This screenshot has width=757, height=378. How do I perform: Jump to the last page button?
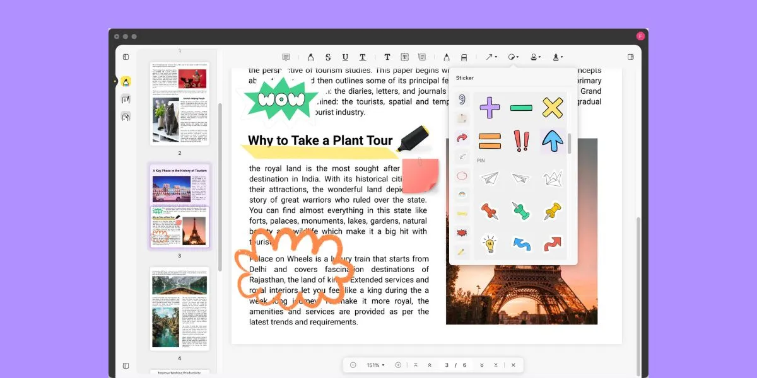[496, 365]
